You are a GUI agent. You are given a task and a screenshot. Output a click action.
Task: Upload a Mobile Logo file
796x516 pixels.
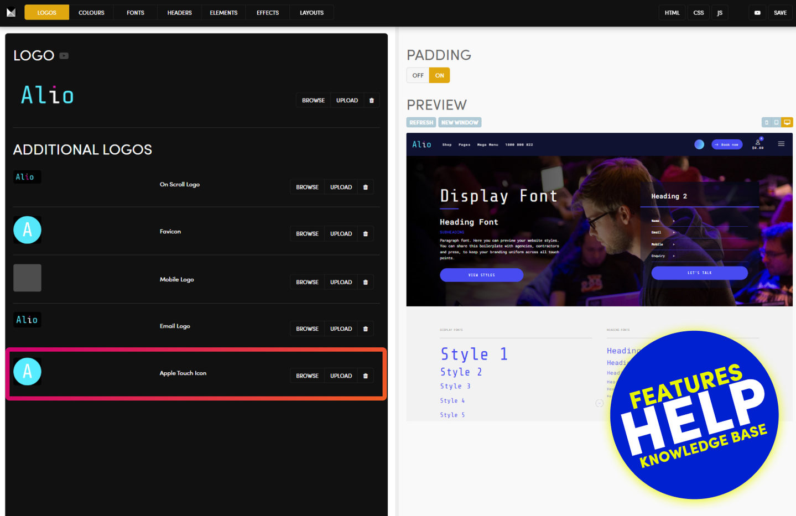[341, 282]
